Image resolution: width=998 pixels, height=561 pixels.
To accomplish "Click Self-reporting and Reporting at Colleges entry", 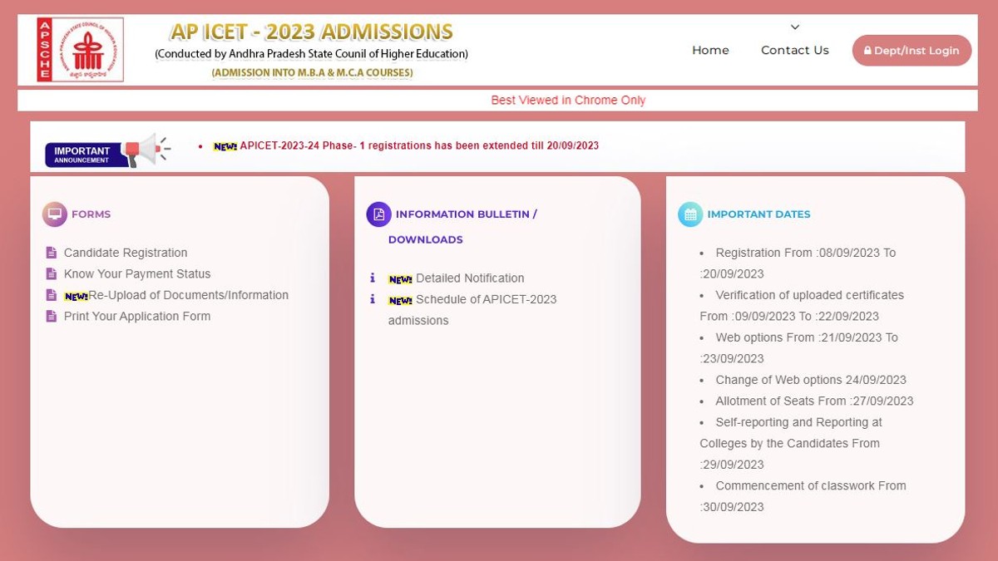I will point(791,444).
